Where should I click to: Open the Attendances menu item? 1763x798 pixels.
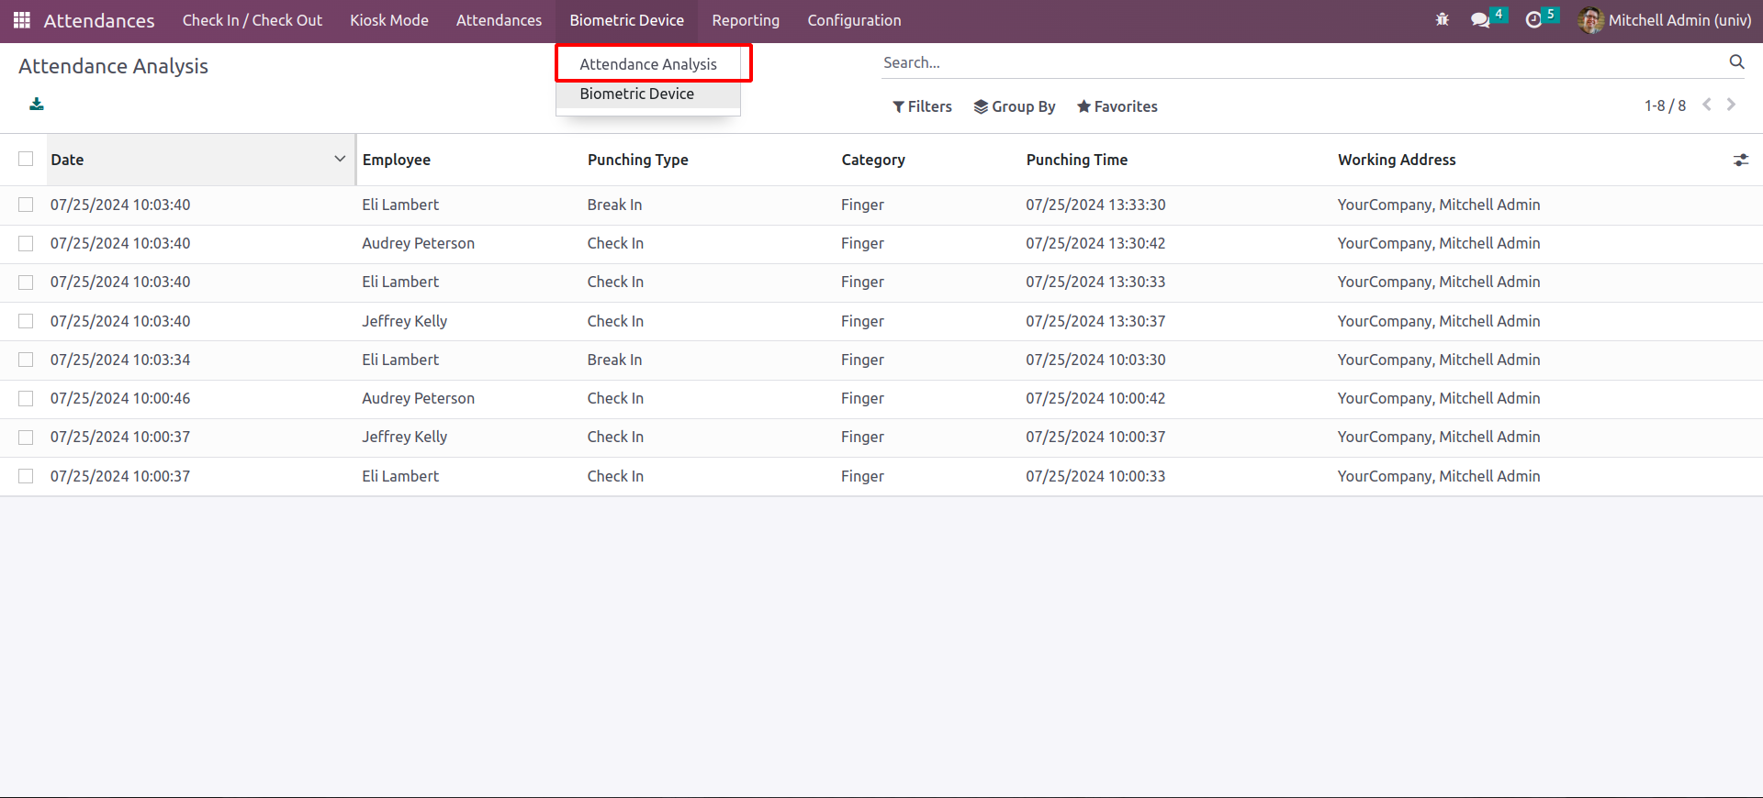coord(499,20)
